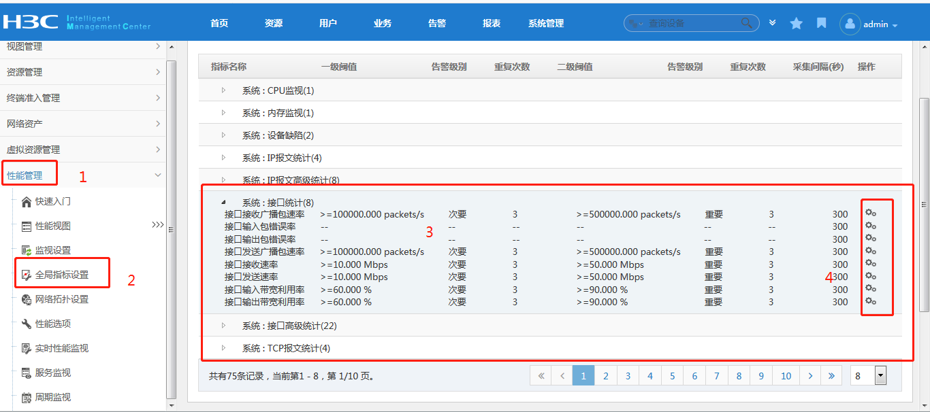Click the 查询设备 search input field

pos(691,23)
